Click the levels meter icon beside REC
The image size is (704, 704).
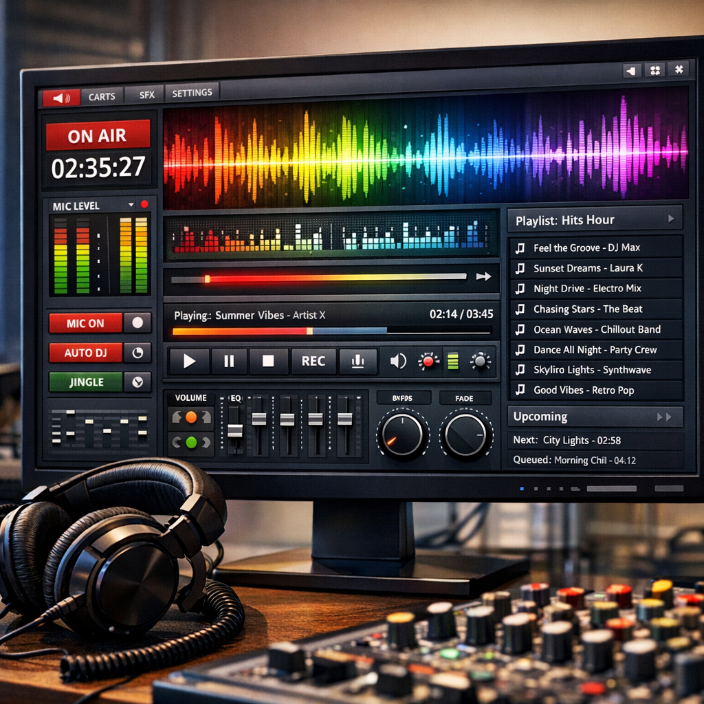[357, 361]
